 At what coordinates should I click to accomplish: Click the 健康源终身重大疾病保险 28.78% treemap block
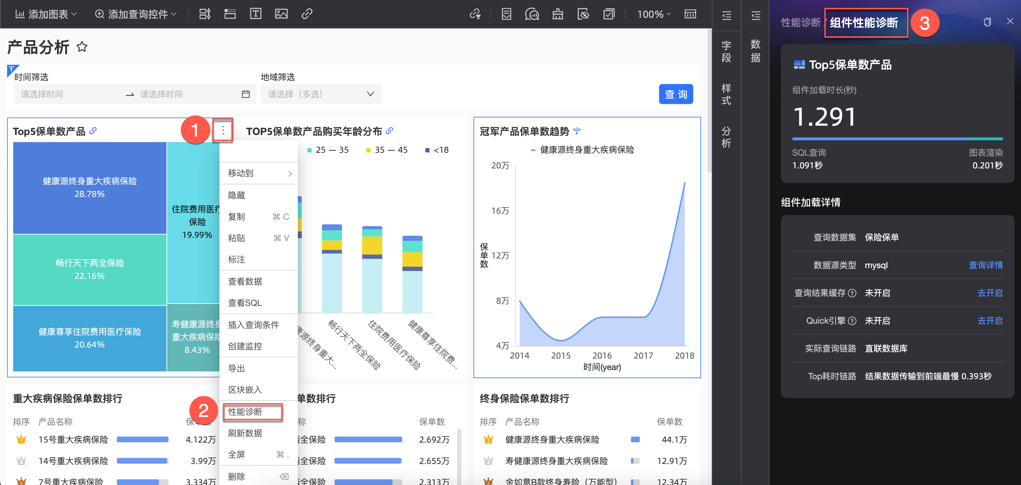89,188
